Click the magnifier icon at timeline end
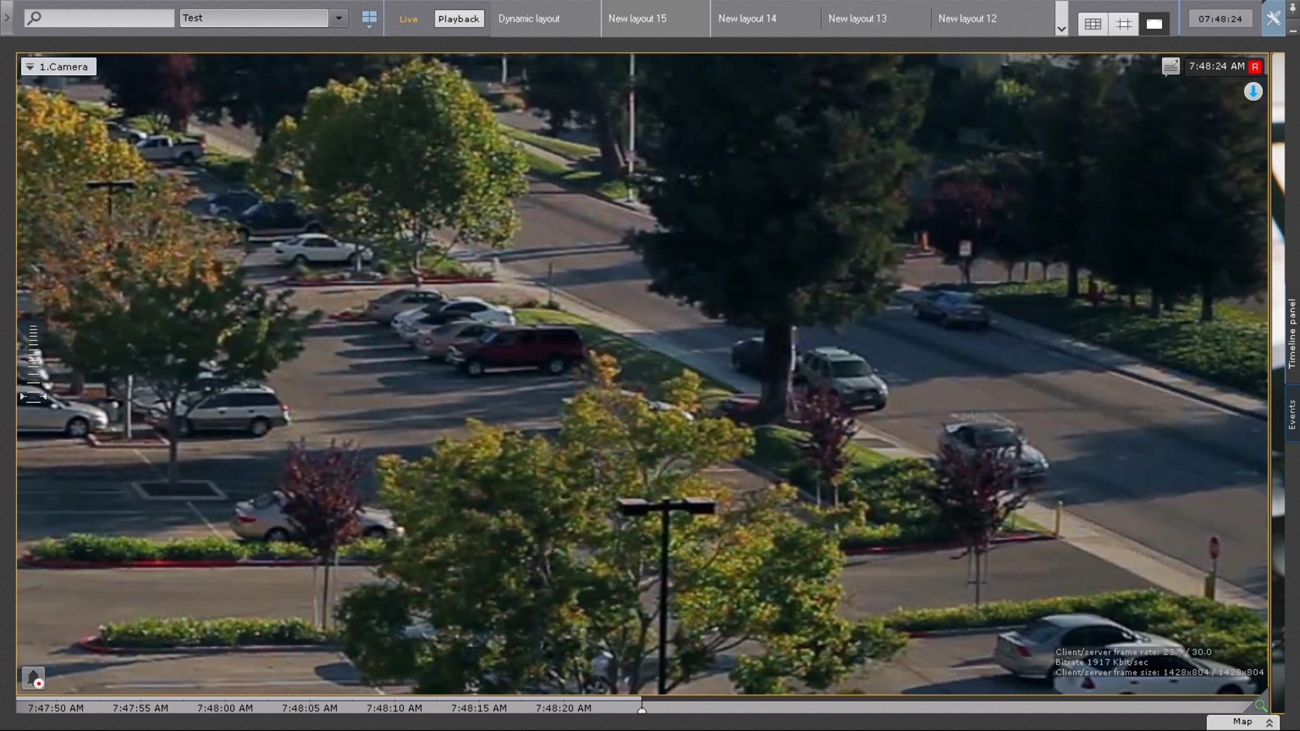The image size is (1300, 731). coord(1260,706)
